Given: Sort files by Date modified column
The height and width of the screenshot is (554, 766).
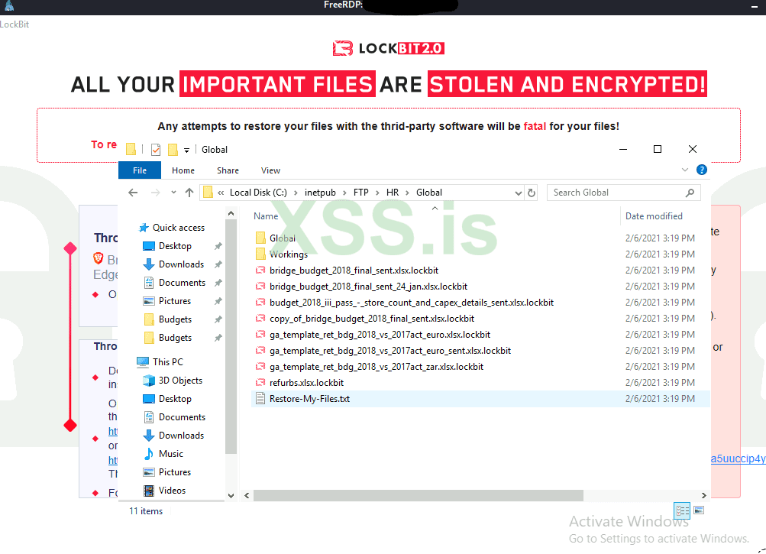Looking at the screenshot, I should click(x=654, y=216).
